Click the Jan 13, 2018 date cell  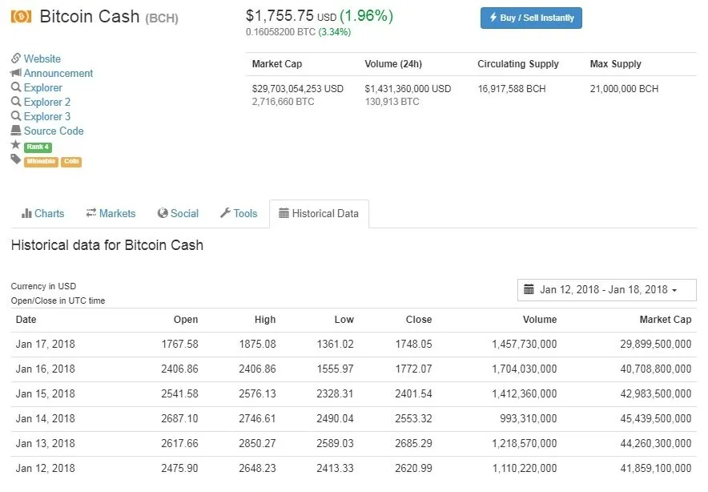(x=45, y=444)
